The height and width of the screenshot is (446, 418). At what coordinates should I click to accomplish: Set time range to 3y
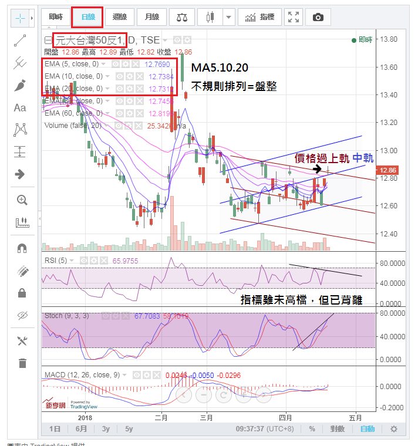coord(106,428)
